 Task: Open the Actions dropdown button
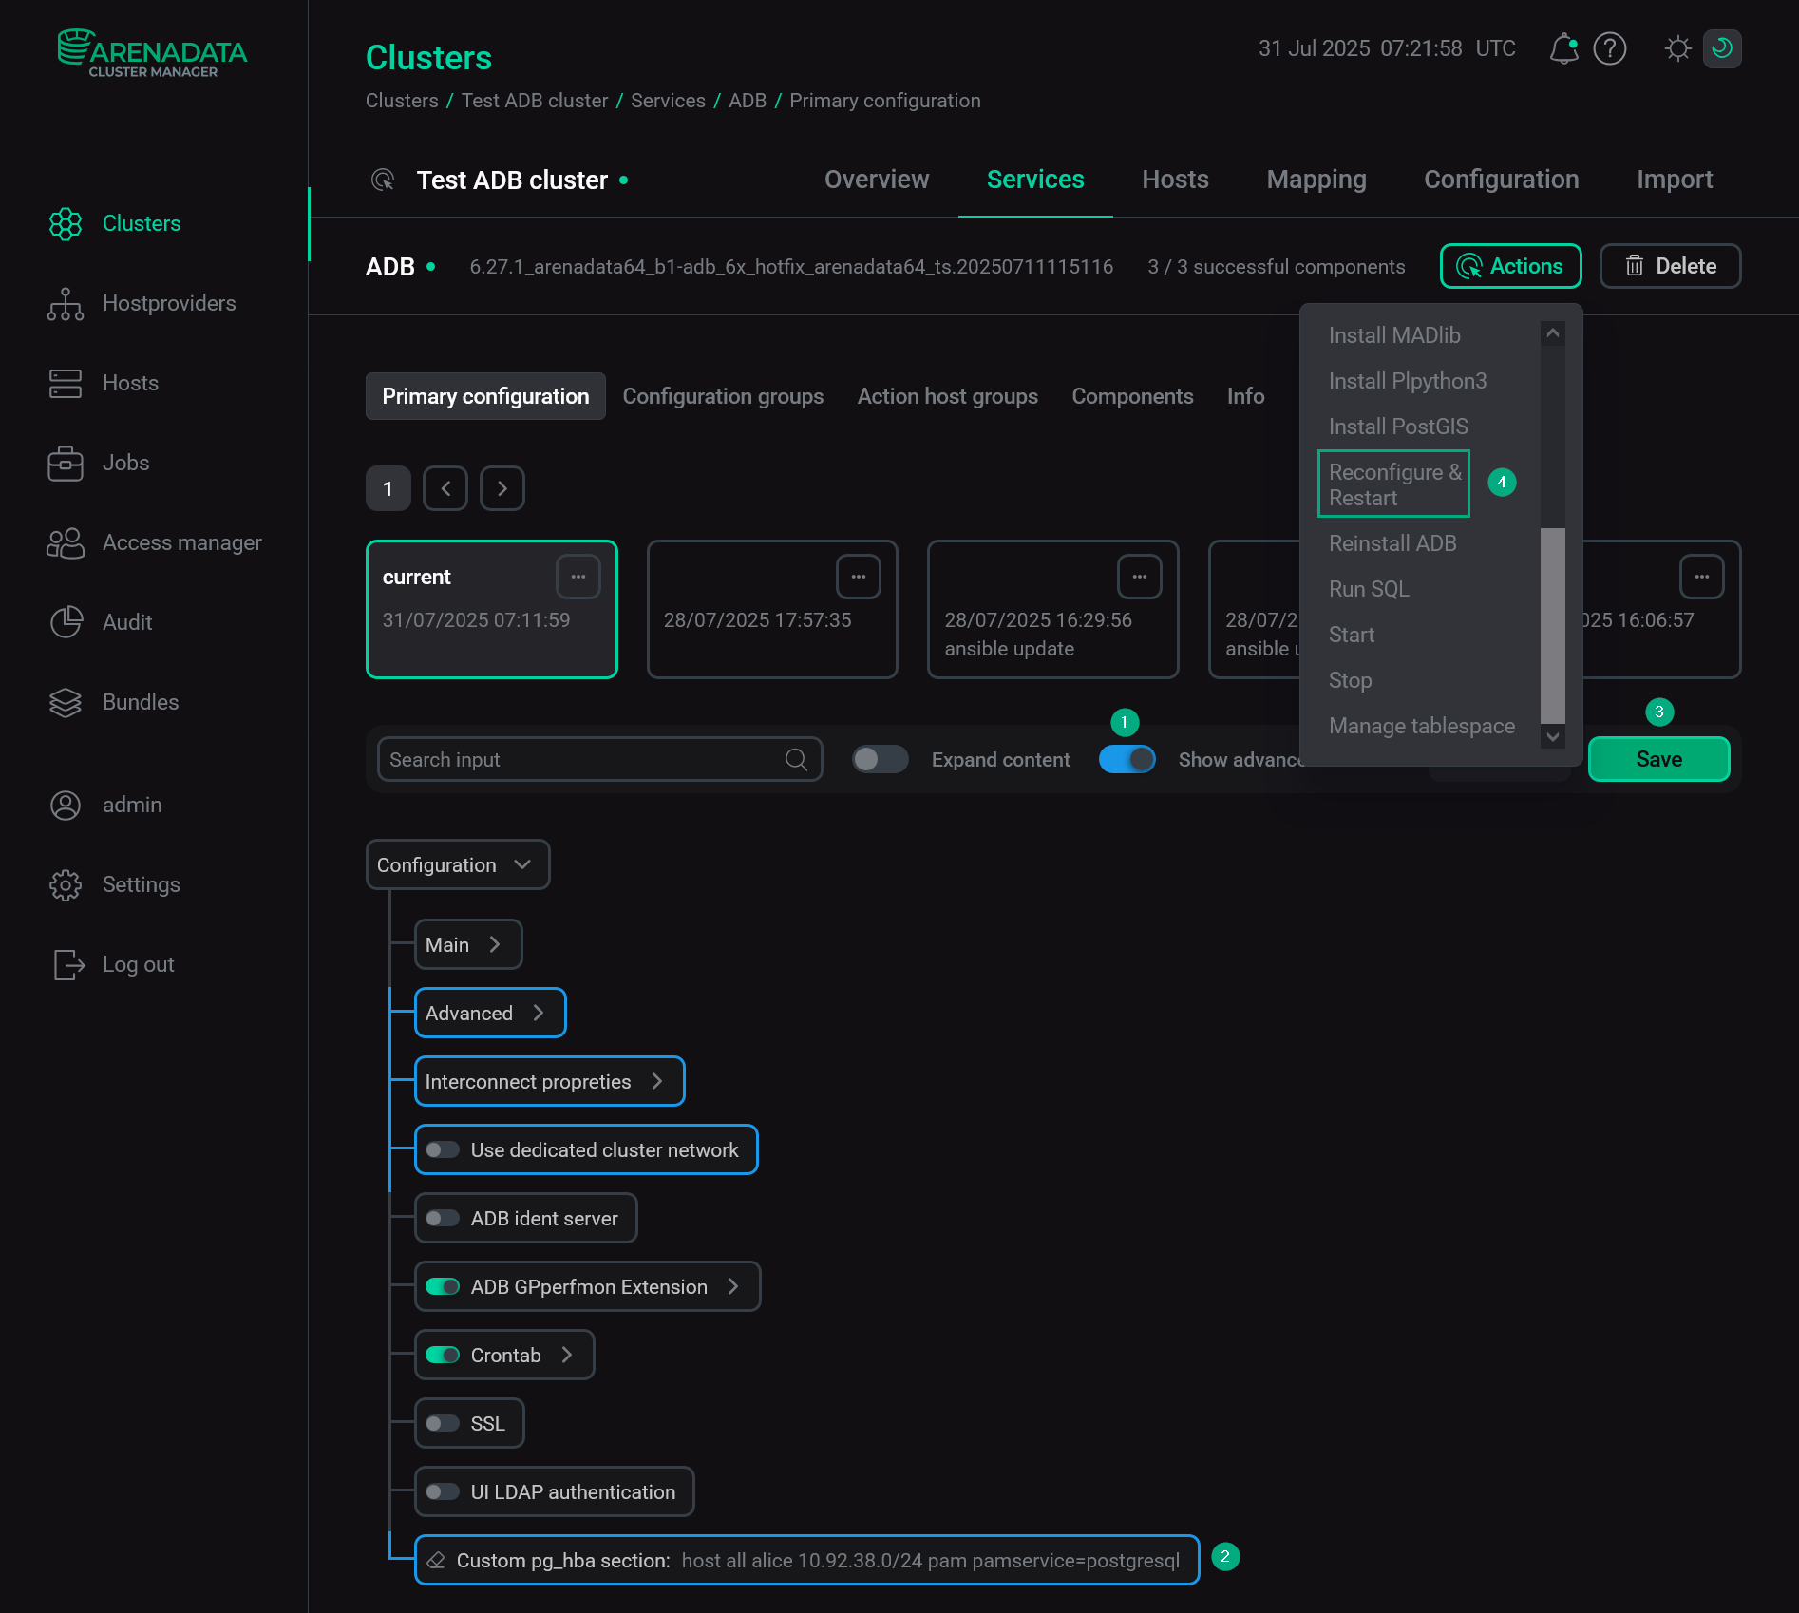tap(1510, 266)
